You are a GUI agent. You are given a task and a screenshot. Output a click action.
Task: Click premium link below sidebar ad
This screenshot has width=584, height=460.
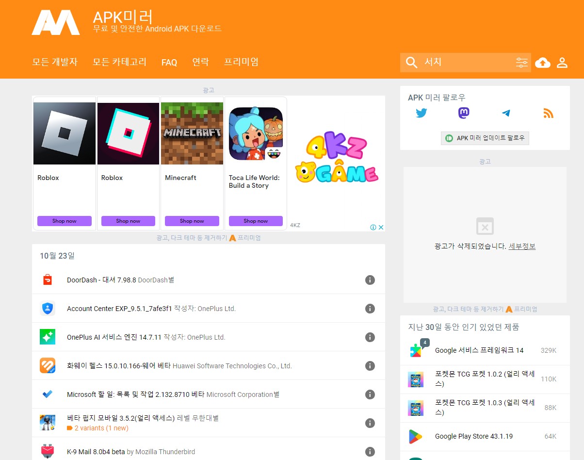(521, 309)
